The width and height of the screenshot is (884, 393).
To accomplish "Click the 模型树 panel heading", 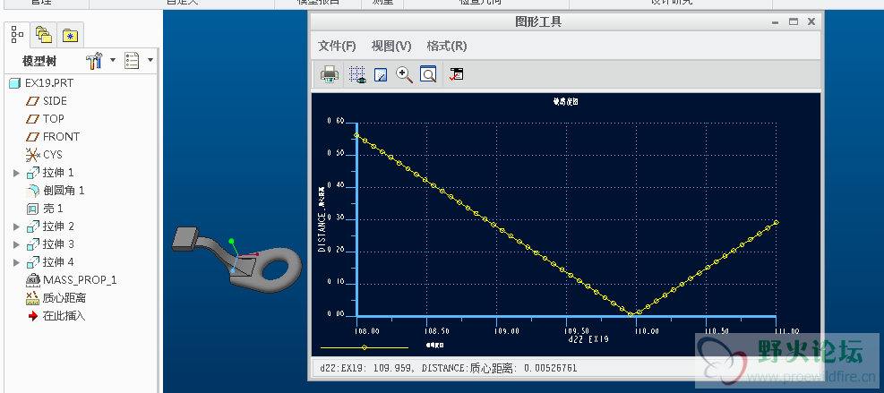I will click(39, 61).
